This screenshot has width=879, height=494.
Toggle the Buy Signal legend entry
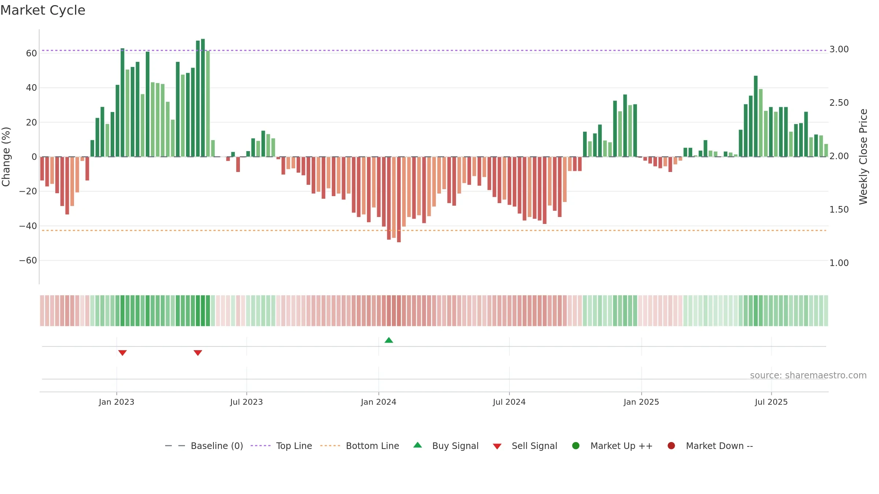[x=446, y=446]
